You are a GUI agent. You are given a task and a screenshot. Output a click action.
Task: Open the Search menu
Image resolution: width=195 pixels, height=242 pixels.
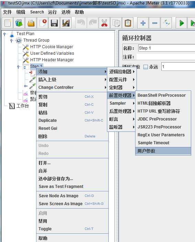pos(37,12)
